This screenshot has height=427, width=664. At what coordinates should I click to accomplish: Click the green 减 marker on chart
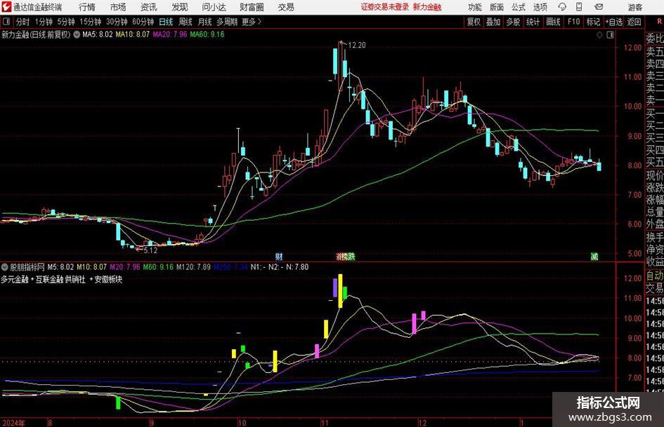pos(594,256)
